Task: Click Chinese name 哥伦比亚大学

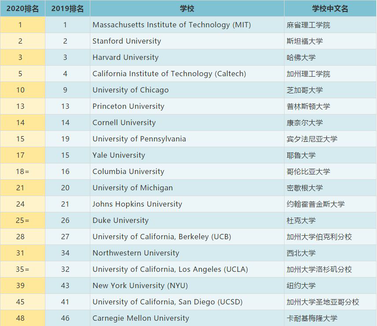Action: (x=308, y=172)
